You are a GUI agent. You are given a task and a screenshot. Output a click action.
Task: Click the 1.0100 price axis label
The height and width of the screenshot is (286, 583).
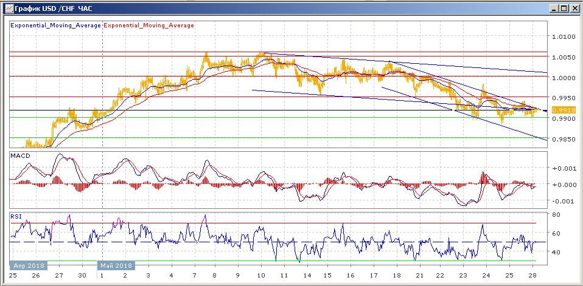point(564,37)
